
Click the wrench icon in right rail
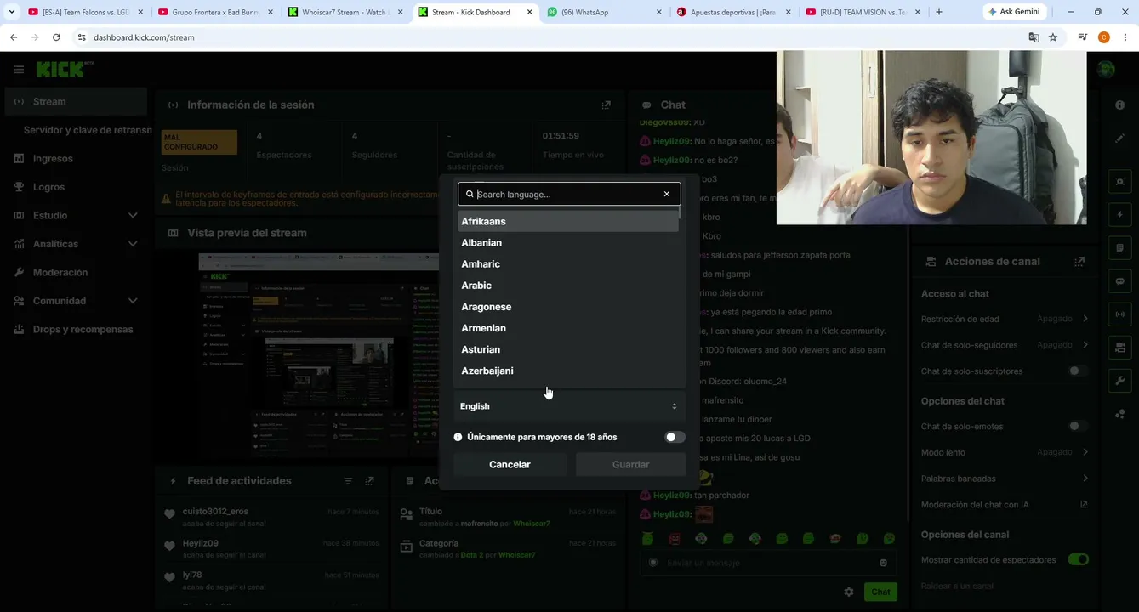tap(1119, 381)
